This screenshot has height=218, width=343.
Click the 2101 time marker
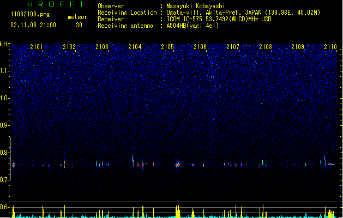click(x=37, y=47)
